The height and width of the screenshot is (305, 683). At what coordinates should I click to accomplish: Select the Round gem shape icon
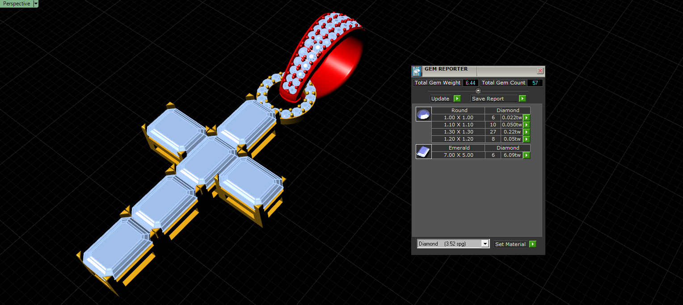click(423, 114)
